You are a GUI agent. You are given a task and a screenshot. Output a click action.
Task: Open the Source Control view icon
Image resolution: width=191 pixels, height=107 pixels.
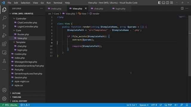[x=4, y=26]
